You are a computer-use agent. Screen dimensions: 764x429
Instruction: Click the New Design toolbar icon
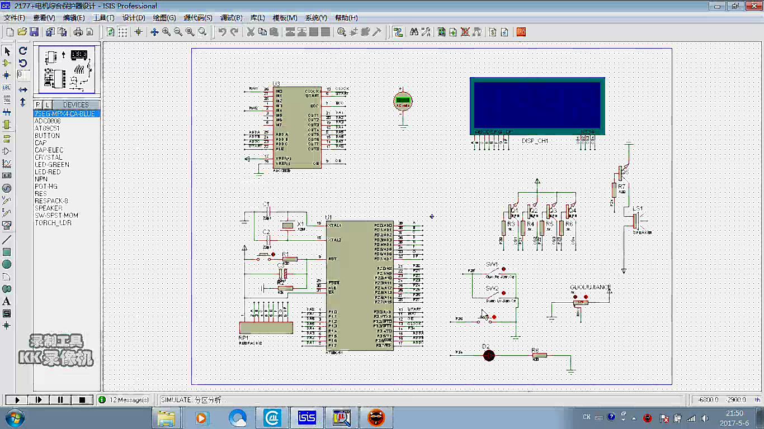tap(10, 32)
